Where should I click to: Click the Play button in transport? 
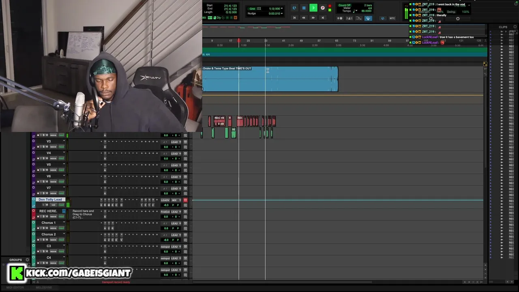click(x=313, y=8)
